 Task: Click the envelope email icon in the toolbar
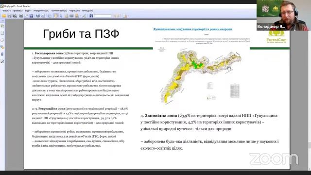click(26, 16)
